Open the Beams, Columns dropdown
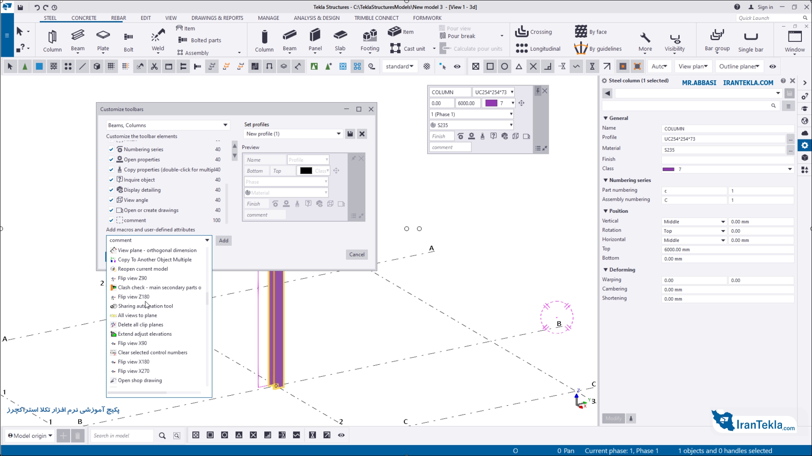 tap(168, 125)
